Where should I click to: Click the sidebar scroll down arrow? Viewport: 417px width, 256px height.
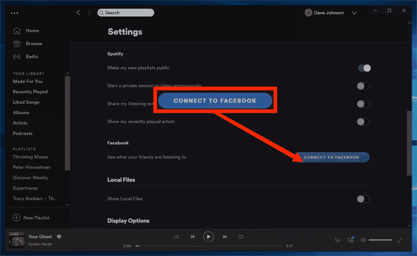click(x=67, y=205)
